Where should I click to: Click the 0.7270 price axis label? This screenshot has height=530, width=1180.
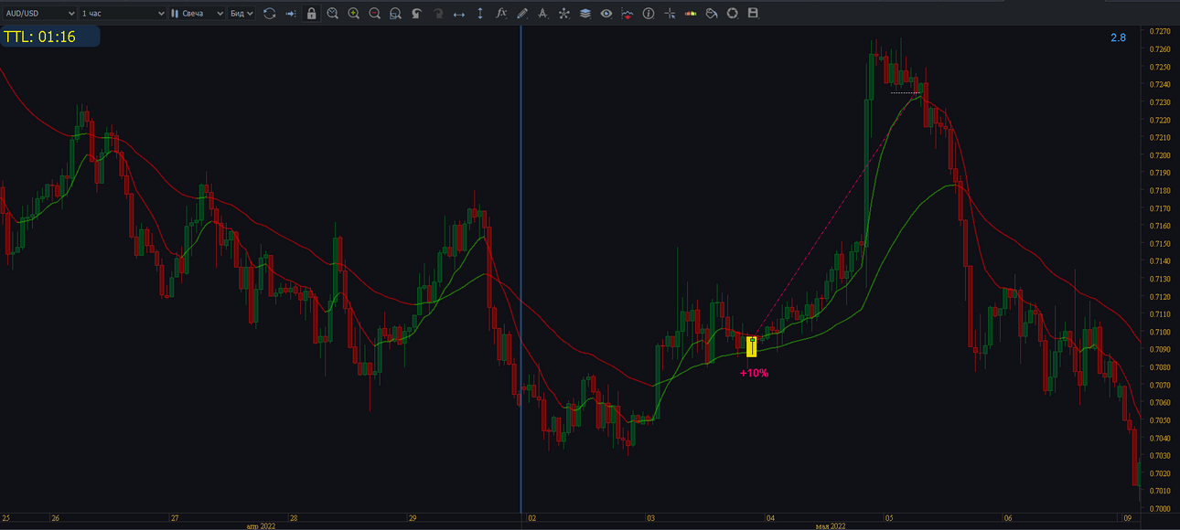click(x=1159, y=32)
